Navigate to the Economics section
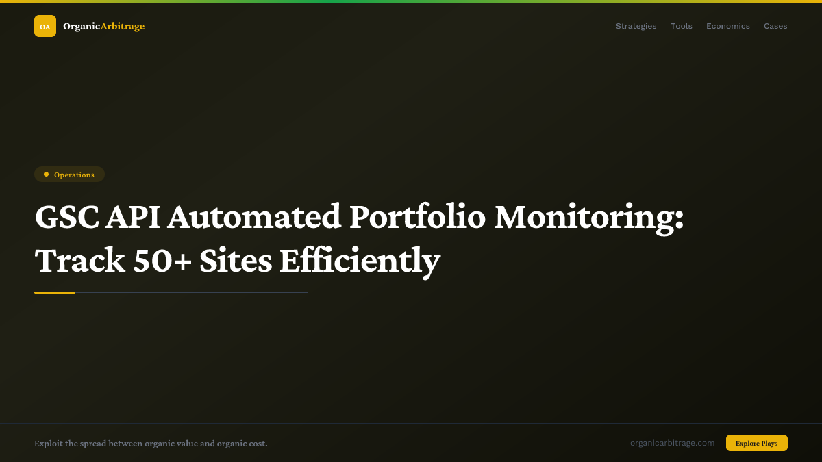The height and width of the screenshot is (462, 822). tap(728, 26)
